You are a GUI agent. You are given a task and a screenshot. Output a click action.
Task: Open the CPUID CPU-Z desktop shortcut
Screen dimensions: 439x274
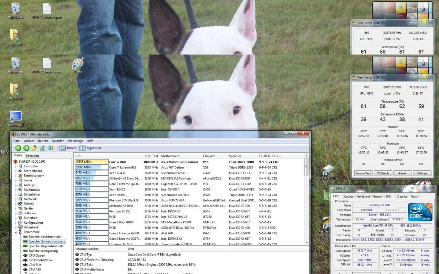coord(329,172)
